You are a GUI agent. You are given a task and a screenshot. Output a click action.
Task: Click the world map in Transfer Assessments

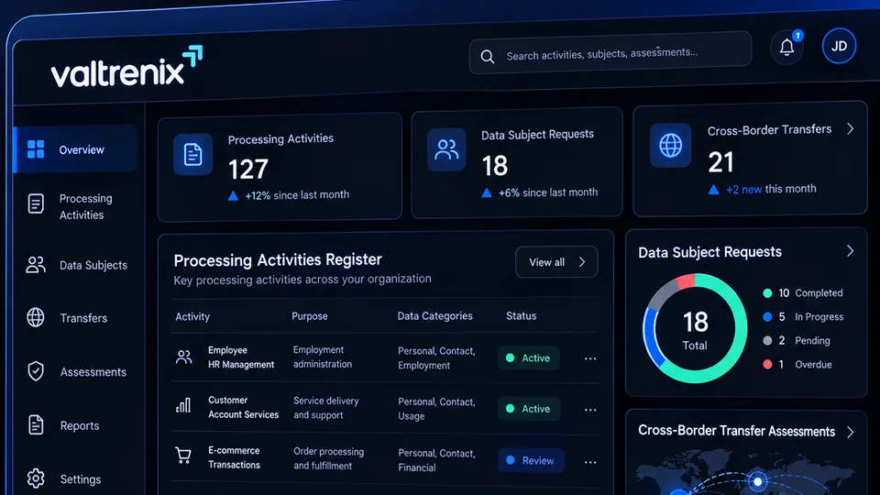tap(745, 473)
